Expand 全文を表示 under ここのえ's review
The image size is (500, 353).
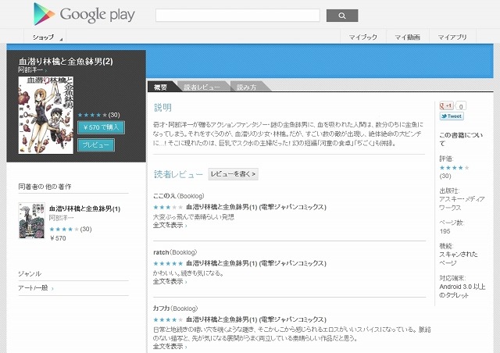tap(170, 225)
